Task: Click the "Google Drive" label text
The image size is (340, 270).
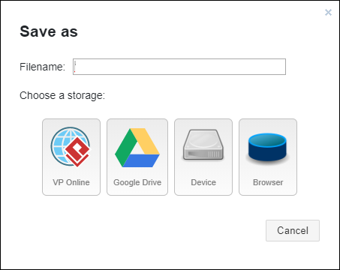Action: [x=137, y=182]
